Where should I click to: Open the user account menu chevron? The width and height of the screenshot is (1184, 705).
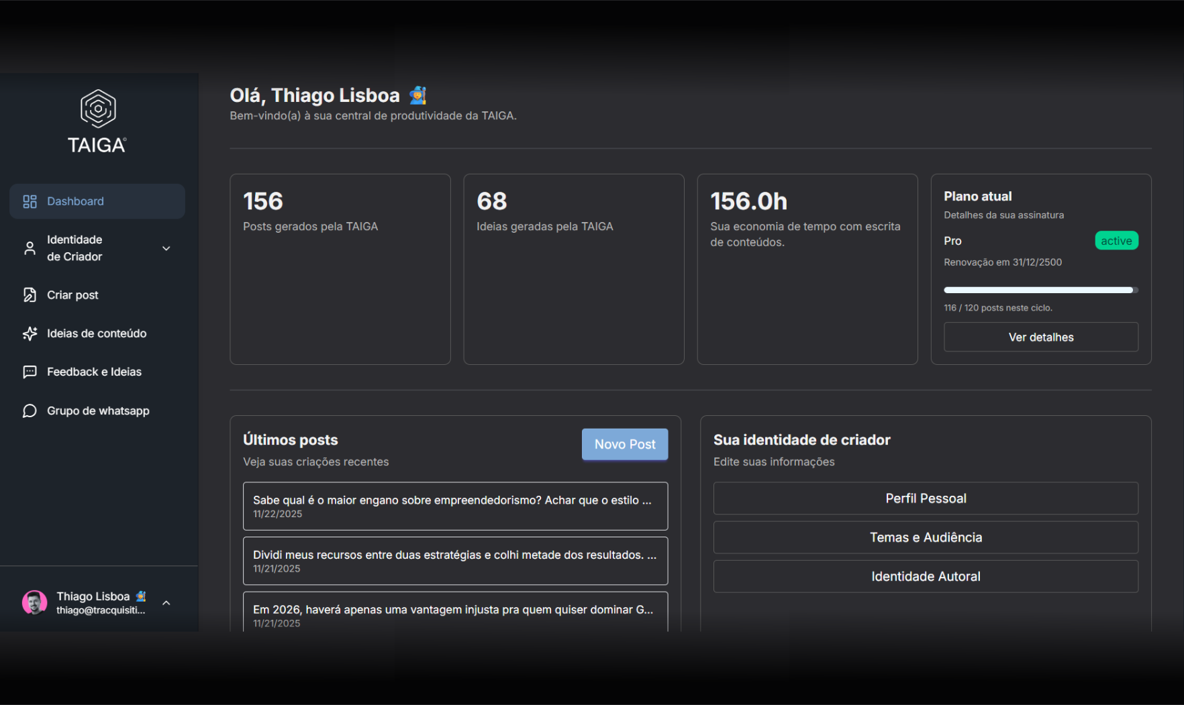[x=166, y=602]
